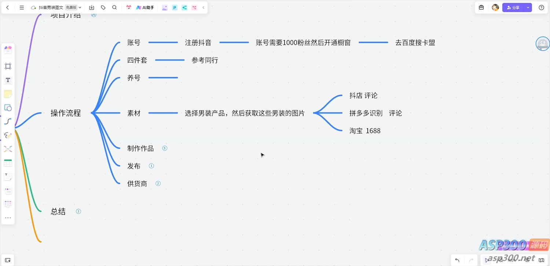This screenshot has width=550, height=266.
Task: Open the share button dropdown arrow
Action: 528,7
